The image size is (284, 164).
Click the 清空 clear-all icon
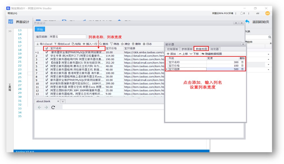tap(122, 44)
